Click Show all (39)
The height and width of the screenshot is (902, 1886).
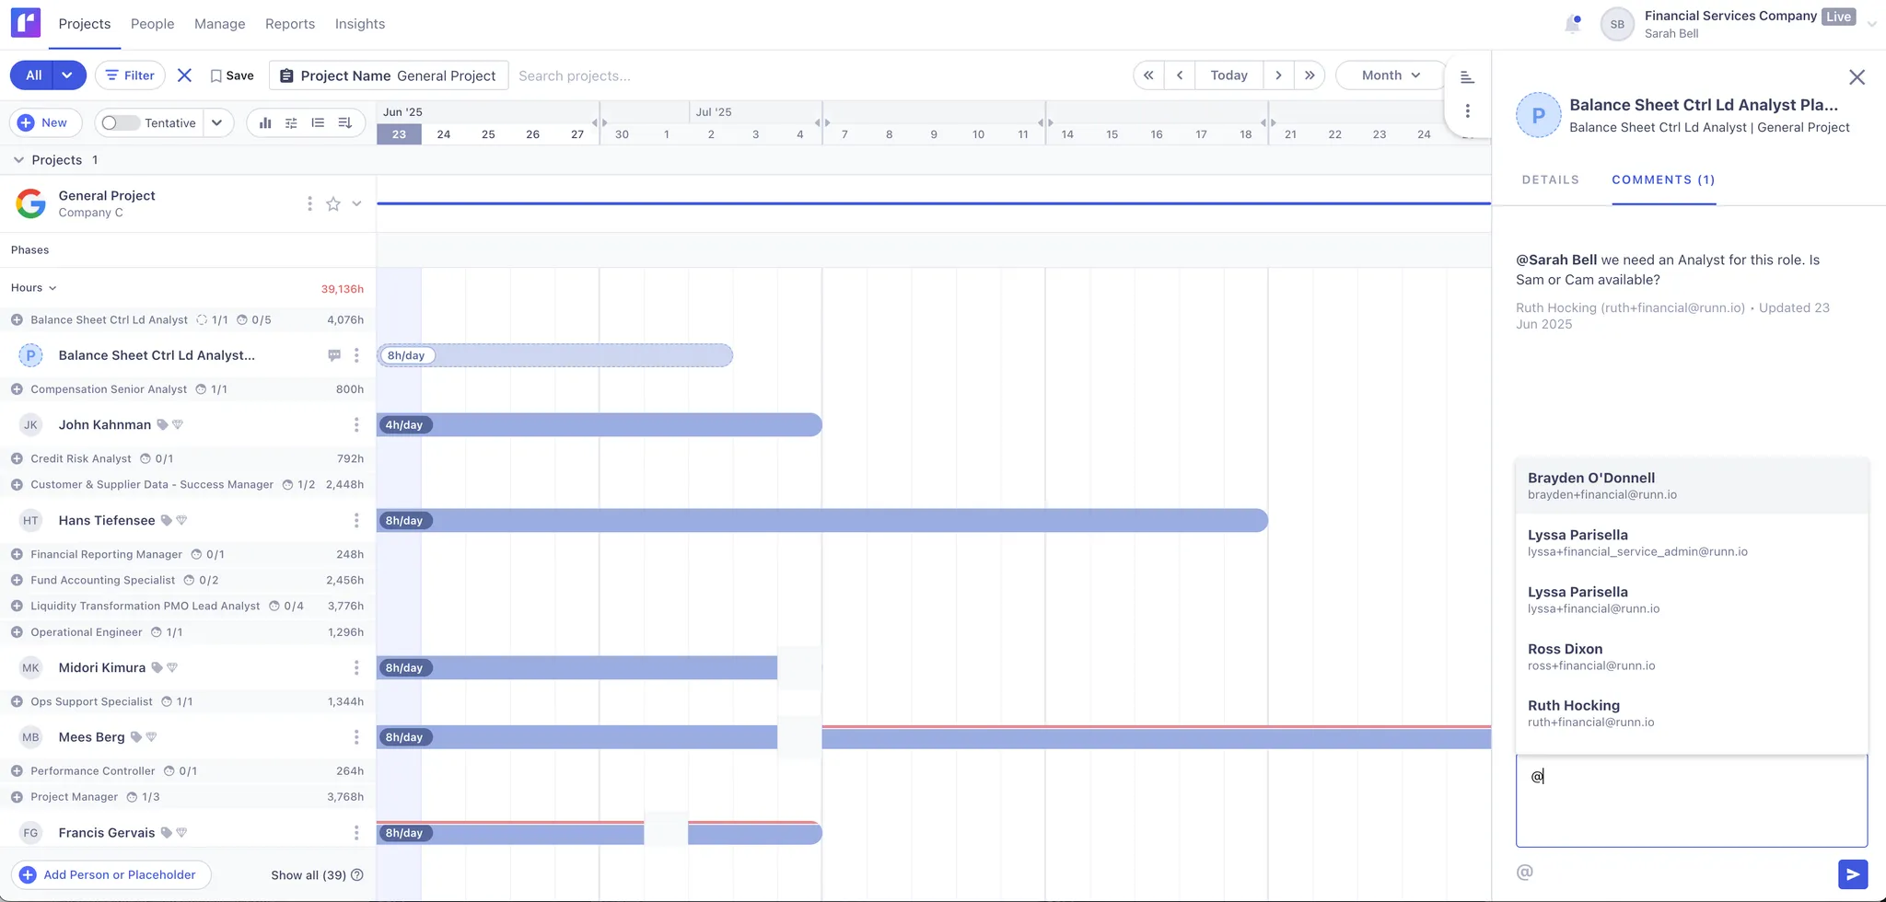click(x=309, y=875)
